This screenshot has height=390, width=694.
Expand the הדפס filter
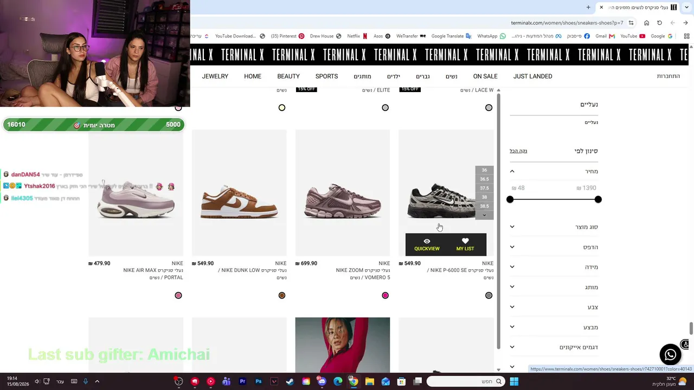point(512,247)
